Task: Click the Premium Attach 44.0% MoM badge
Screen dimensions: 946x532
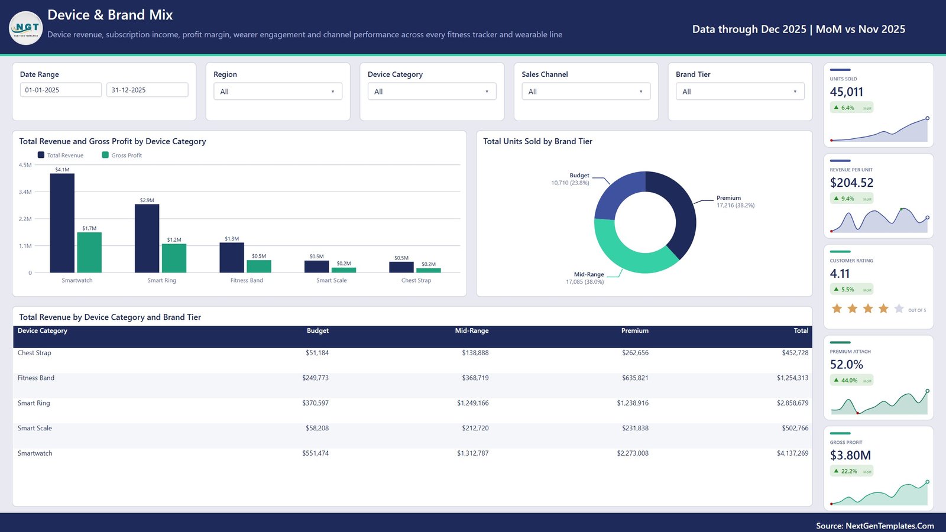Action: (x=851, y=381)
